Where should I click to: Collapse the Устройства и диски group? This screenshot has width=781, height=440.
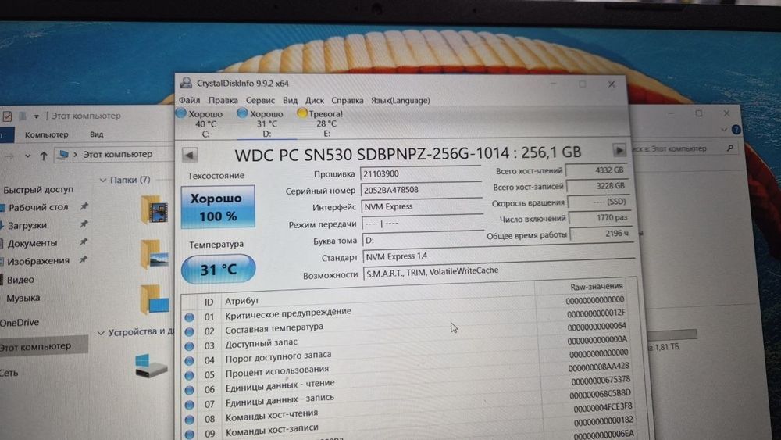pos(101,332)
